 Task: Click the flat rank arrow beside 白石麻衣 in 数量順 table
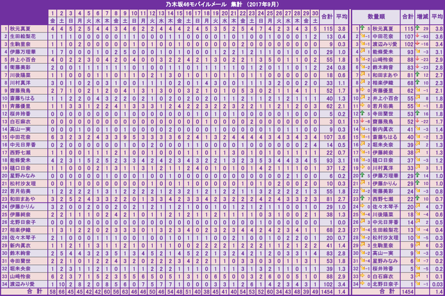pyautogui.click(x=362, y=276)
